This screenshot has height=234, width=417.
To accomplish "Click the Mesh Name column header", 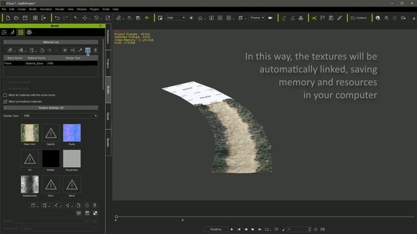I will click(14, 58).
